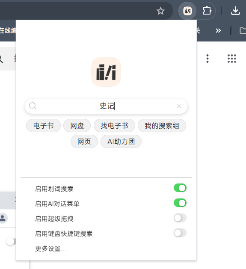Click the magnifier icon in search box

(x=33, y=106)
